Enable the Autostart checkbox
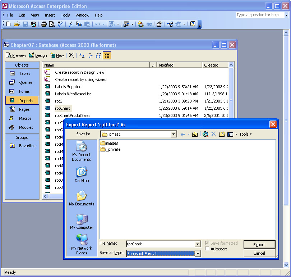Screen dimensions: 291x277 pos(207,249)
